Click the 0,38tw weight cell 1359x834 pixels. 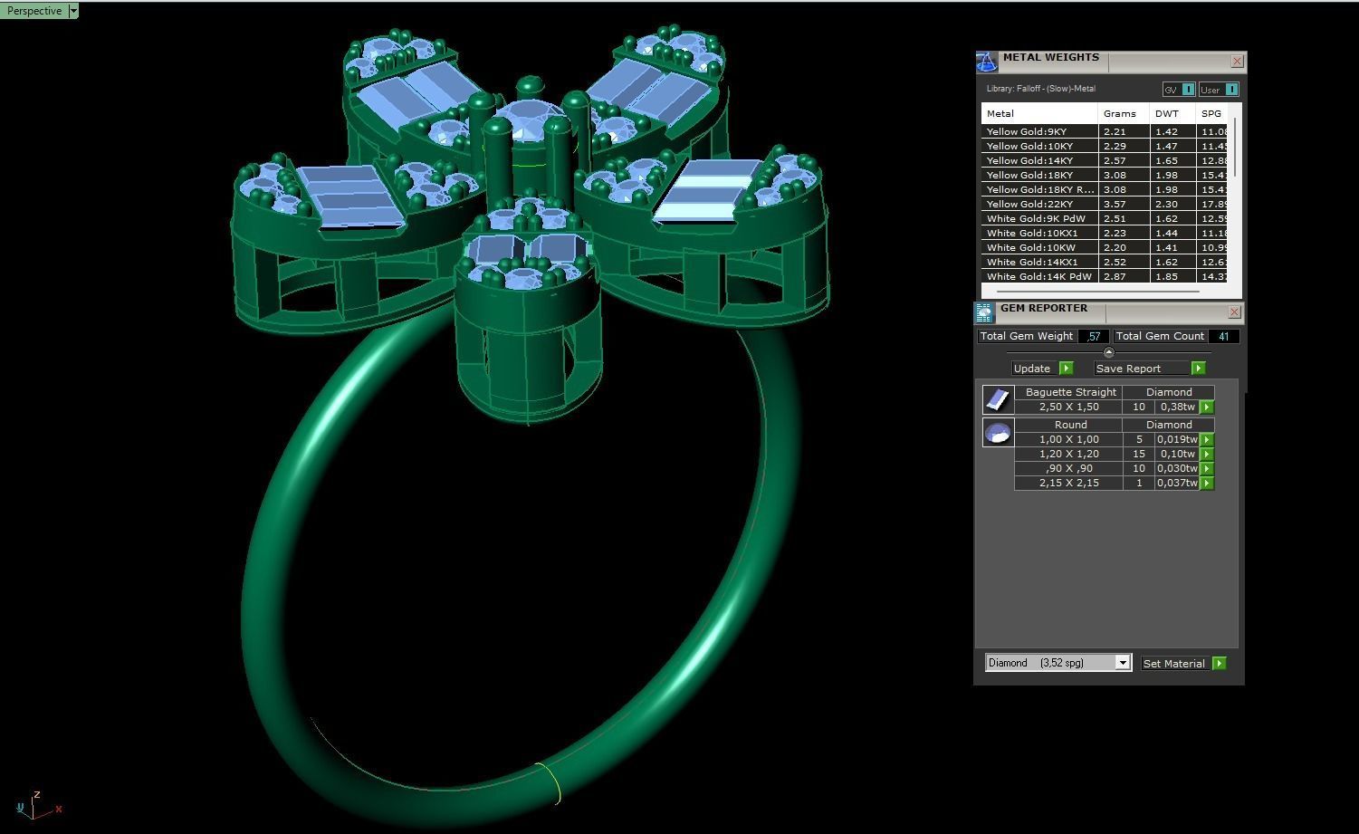coord(1177,407)
